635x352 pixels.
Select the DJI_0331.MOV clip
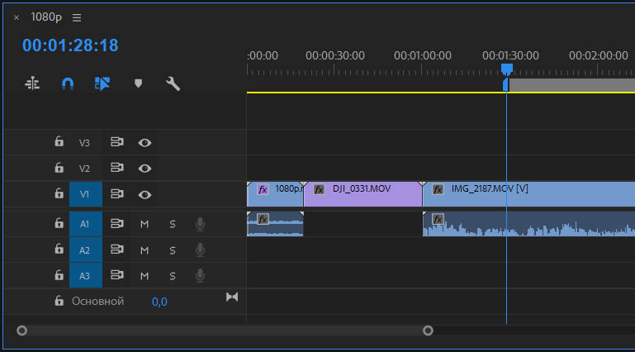363,194
